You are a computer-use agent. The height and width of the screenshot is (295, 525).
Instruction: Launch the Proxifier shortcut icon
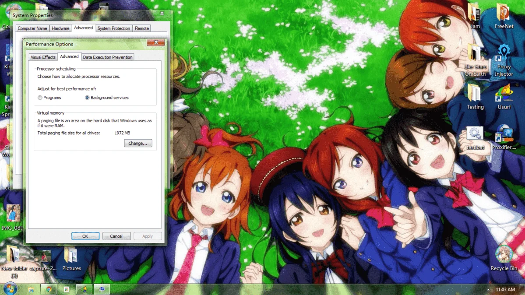click(x=504, y=138)
